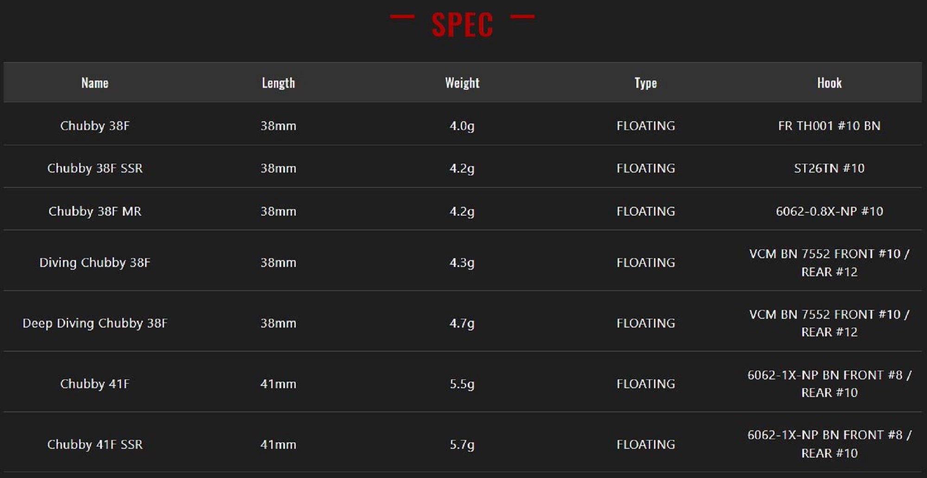
Task: Select the Chubby 41F SSR name cell
Action: point(95,445)
